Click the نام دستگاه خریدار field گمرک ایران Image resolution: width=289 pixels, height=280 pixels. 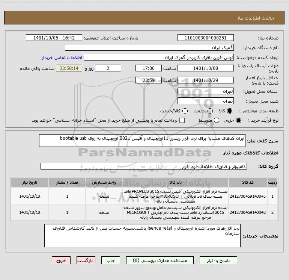click(149, 47)
